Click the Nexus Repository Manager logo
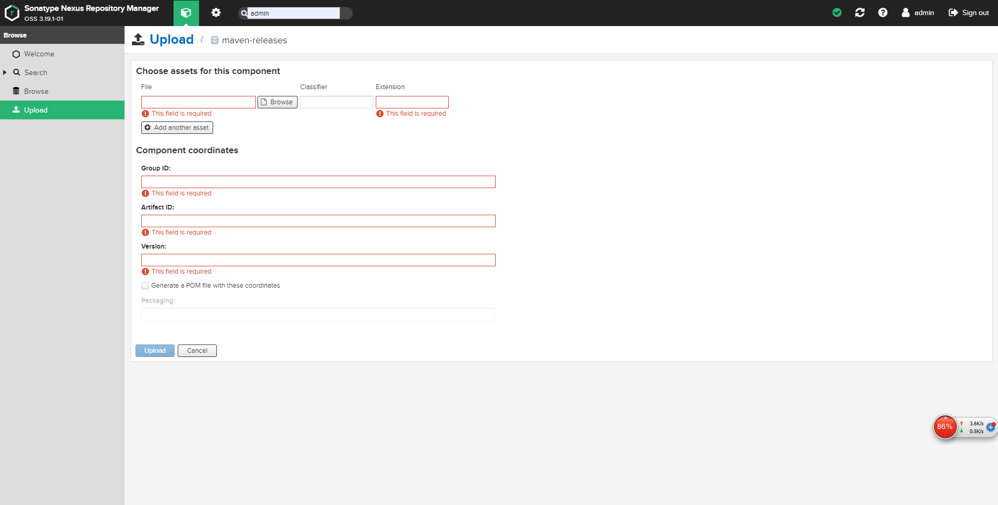This screenshot has width=998, height=505. click(x=11, y=13)
